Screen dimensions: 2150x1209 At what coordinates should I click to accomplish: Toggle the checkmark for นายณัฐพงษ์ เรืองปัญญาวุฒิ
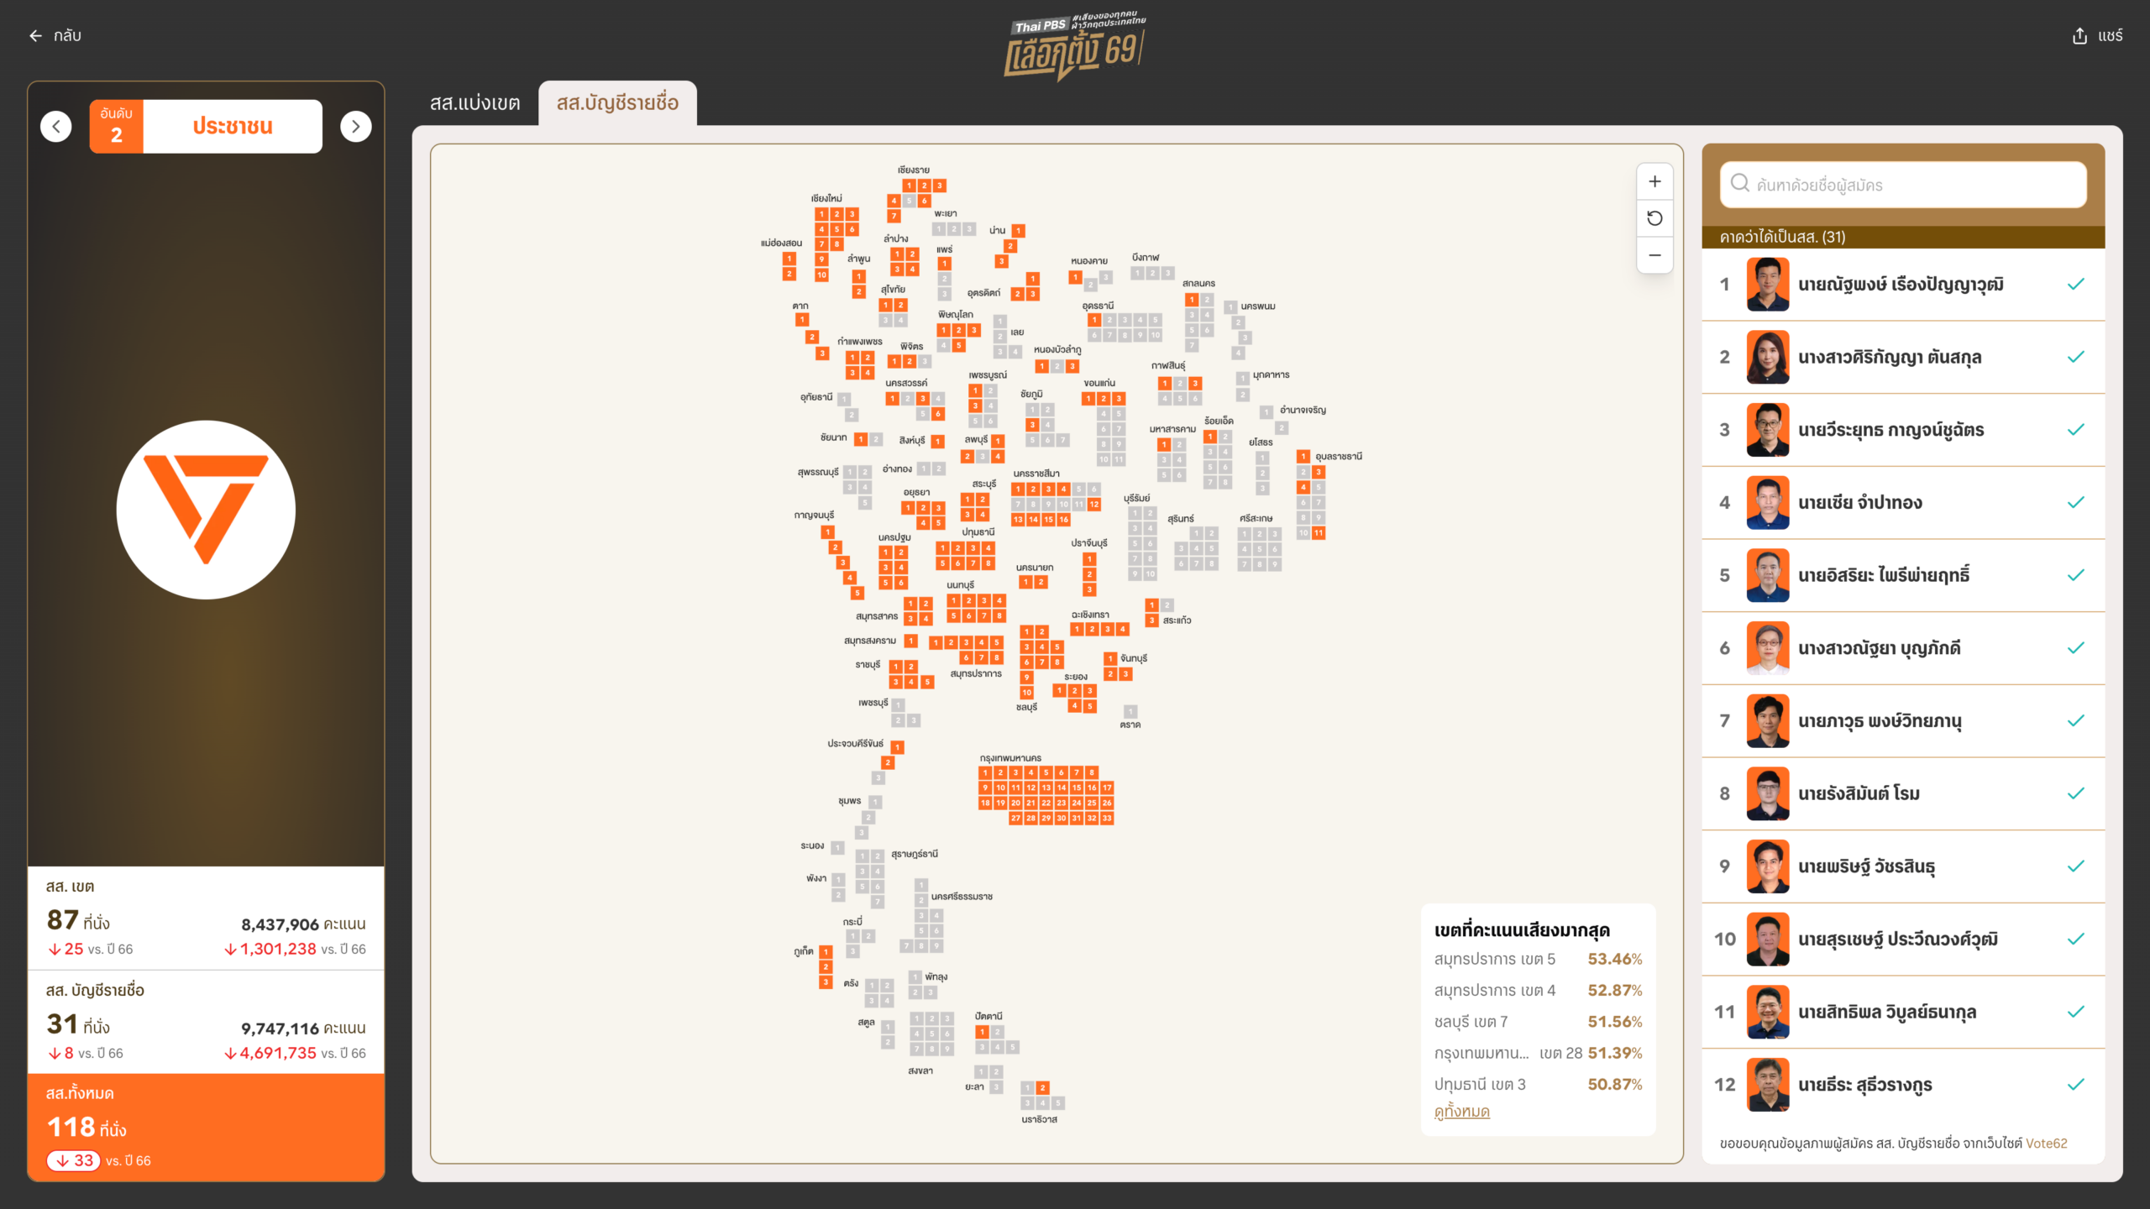point(2076,285)
